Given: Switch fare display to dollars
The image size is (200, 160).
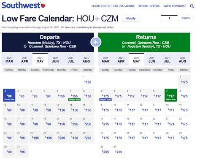Looking at the screenshot, I should click(x=169, y=18).
